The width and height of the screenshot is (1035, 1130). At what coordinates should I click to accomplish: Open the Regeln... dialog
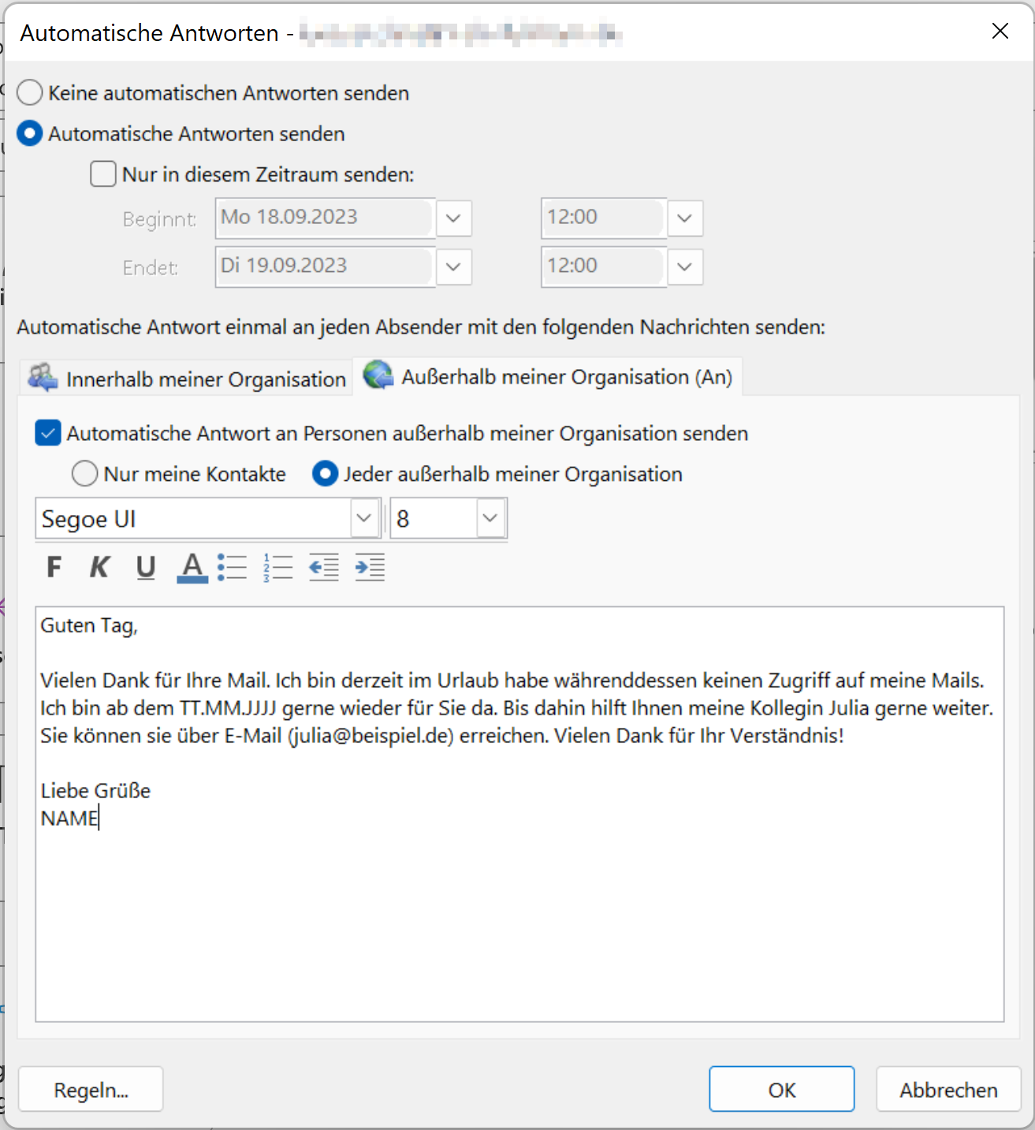91,1089
